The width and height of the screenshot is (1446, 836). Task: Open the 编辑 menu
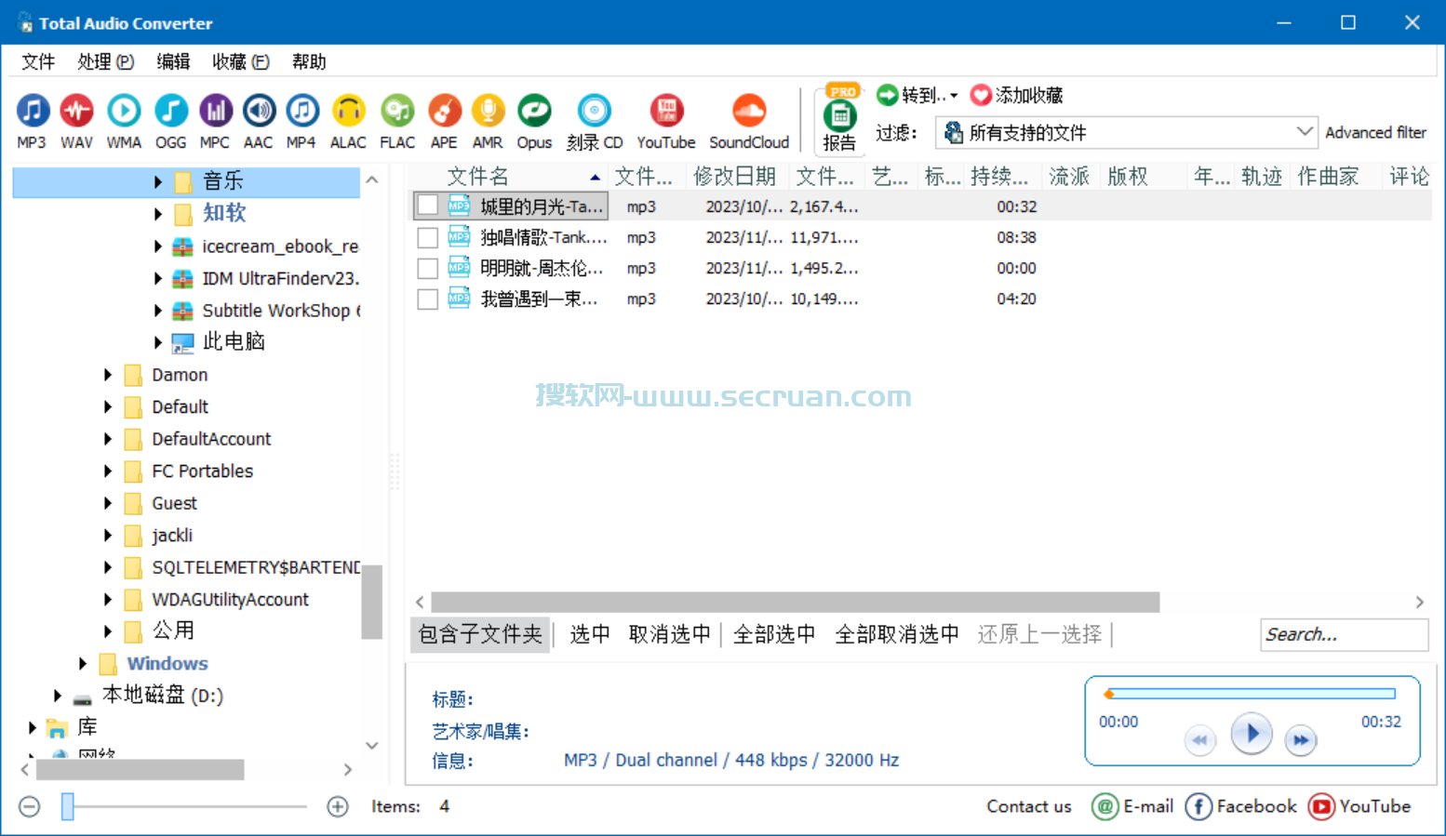click(x=173, y=61)
